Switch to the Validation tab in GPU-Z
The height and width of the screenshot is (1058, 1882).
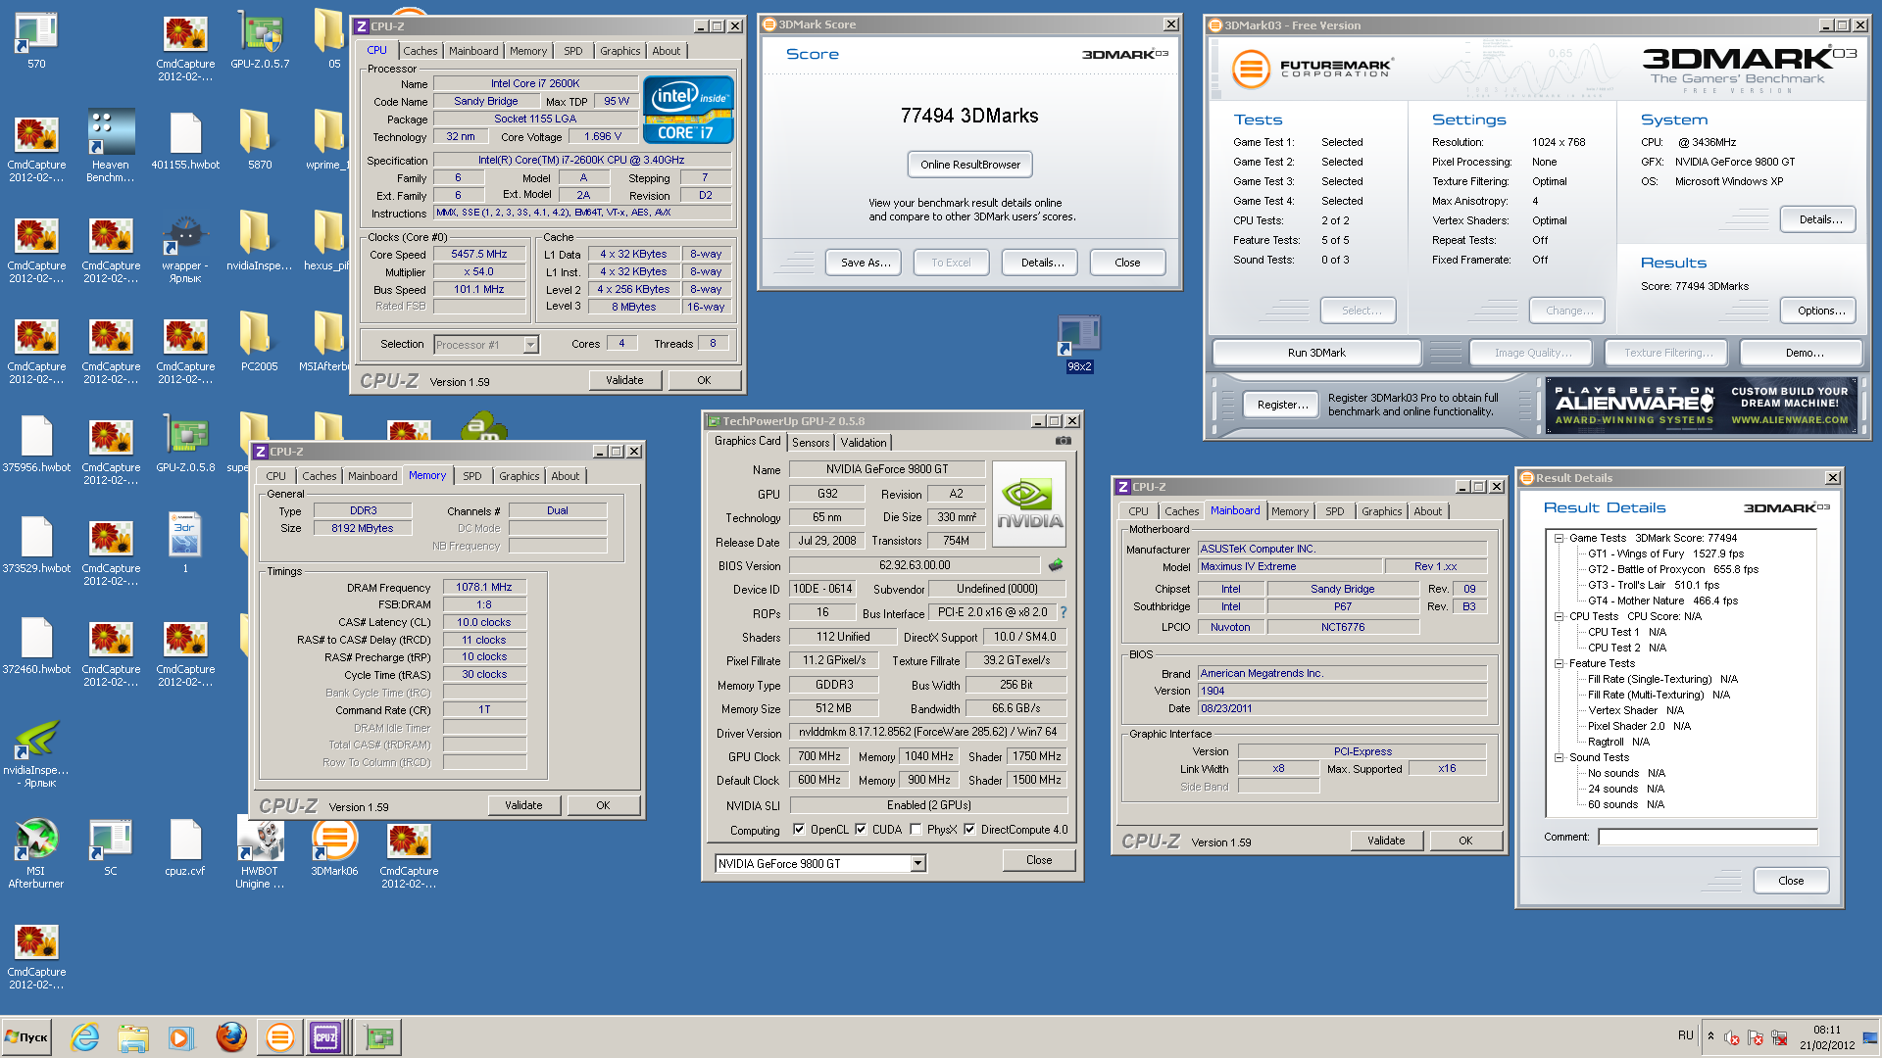[864, 443]
